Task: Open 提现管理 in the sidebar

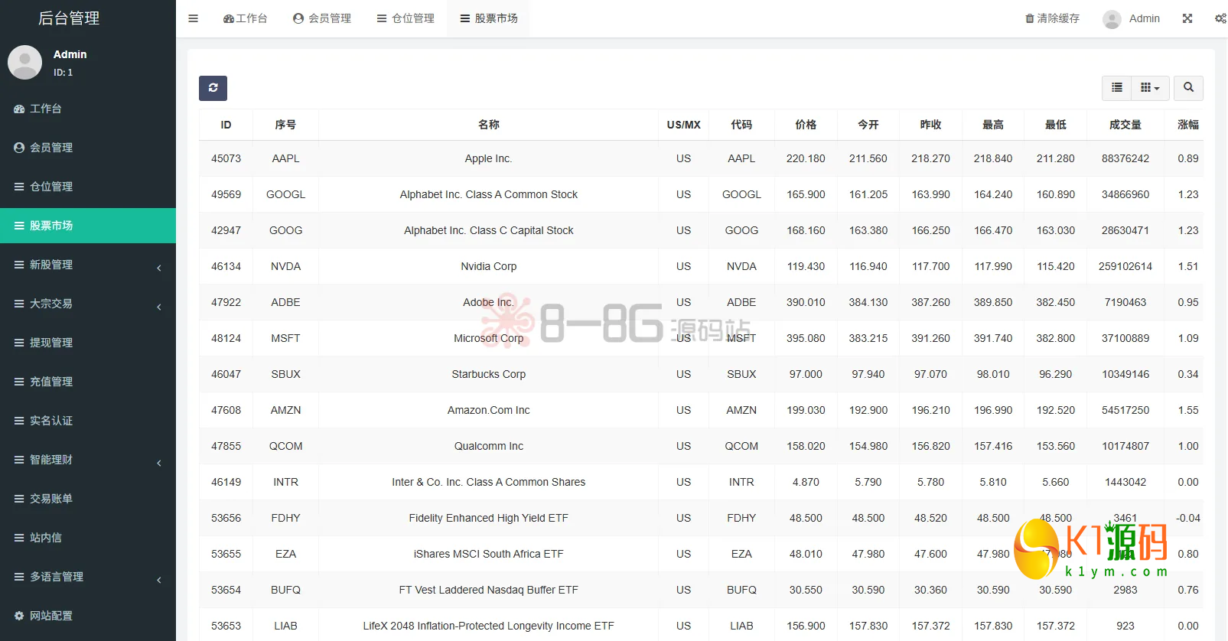Action: 88,343
